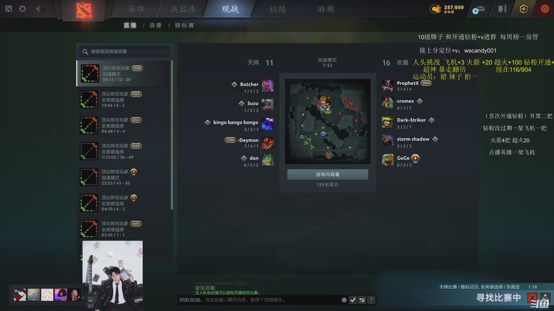Select the 录像 replays sub-tab
Viewport: 554px width, 311px height.
(x=155, y=26)
